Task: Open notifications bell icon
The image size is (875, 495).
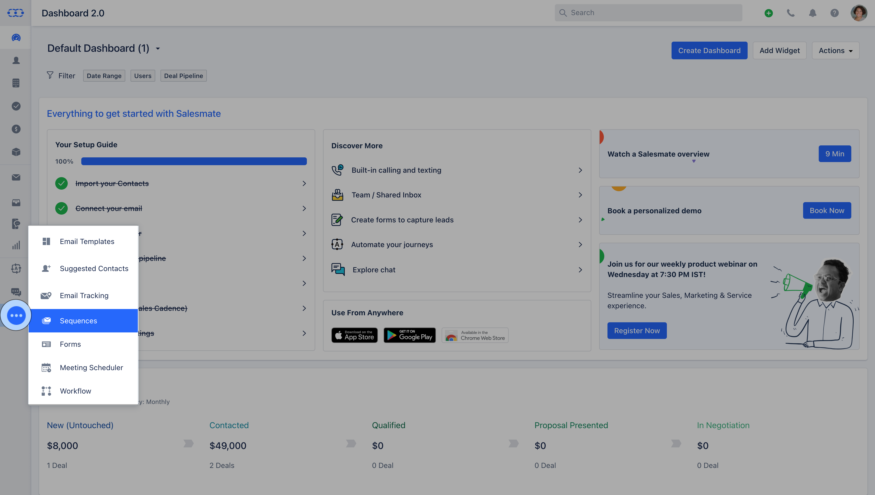Action: pos(812,13)
